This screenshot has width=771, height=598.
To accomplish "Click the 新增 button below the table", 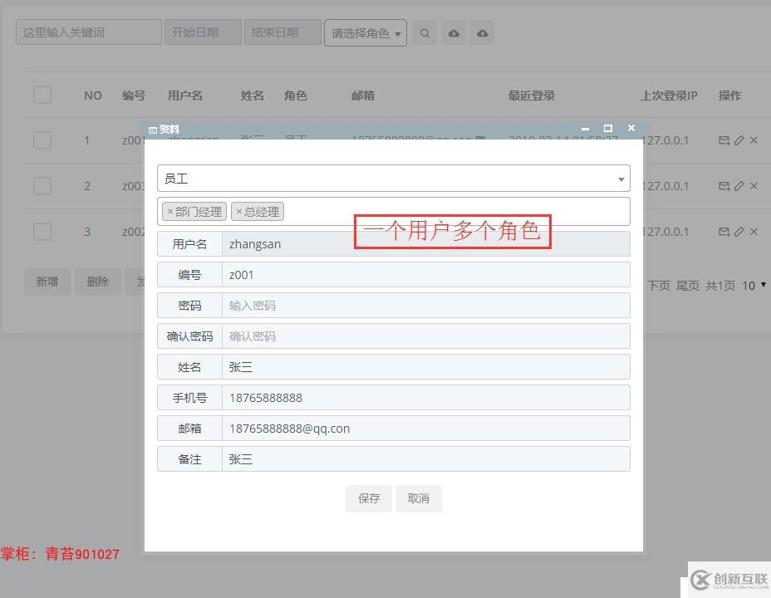I will pos(47,282).
